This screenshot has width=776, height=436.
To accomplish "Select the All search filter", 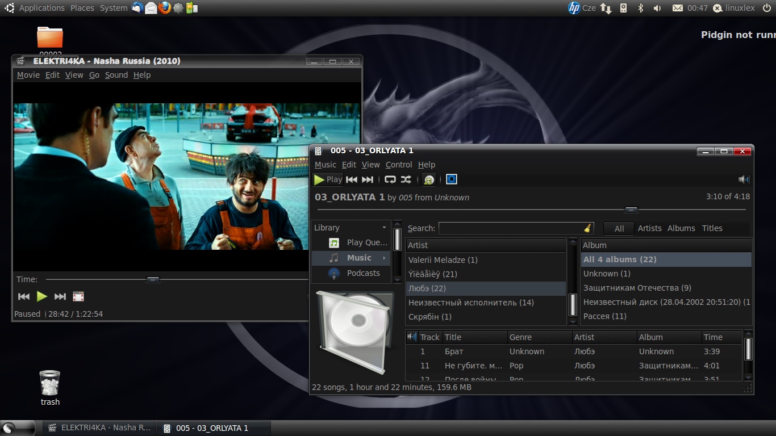I will [619, 228].
